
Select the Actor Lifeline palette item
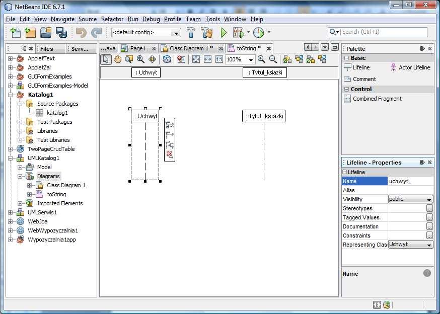[x=410, y=67]
